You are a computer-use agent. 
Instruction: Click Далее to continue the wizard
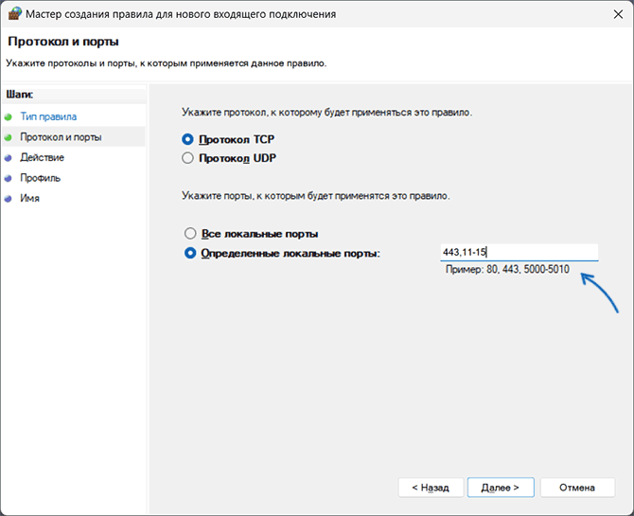[500, 487]
